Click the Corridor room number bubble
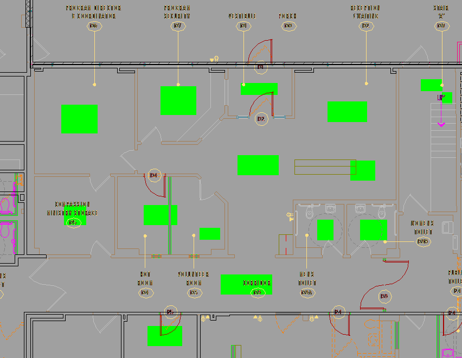This screenshot has width=462, height=358. [x=258, y=292]
